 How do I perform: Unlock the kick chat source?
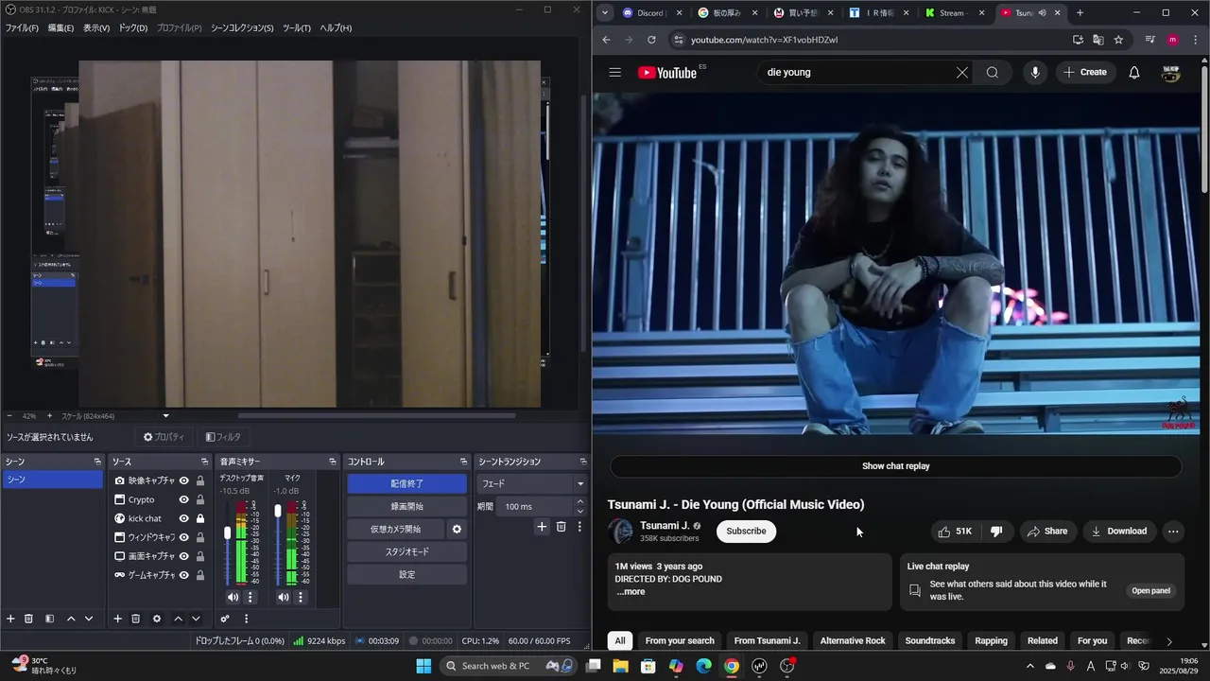click(200, 518)
